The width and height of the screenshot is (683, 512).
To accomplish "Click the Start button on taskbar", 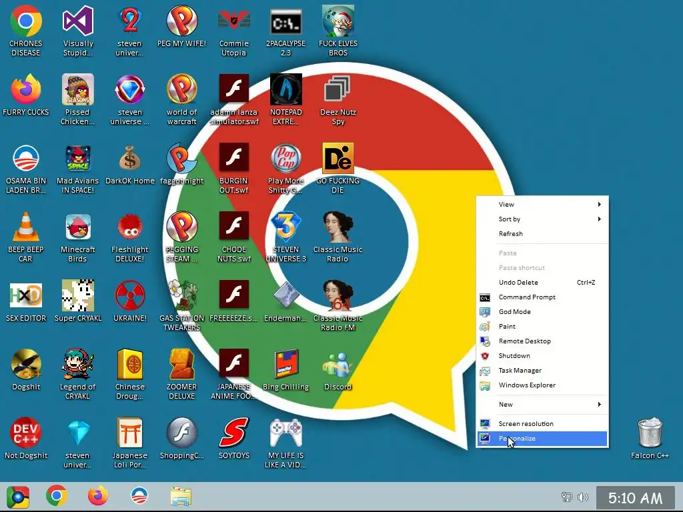I will [x=18, y=497].
